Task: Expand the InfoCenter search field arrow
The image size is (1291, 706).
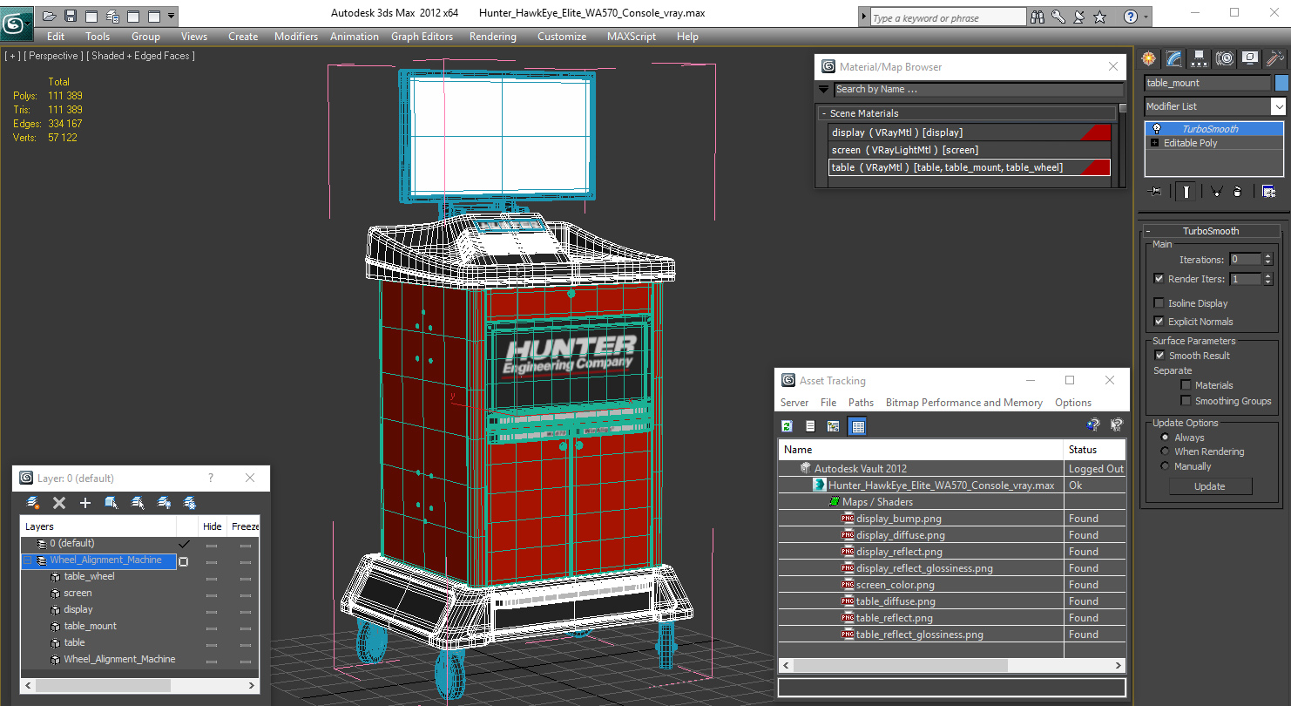Action: coord(862,17)
